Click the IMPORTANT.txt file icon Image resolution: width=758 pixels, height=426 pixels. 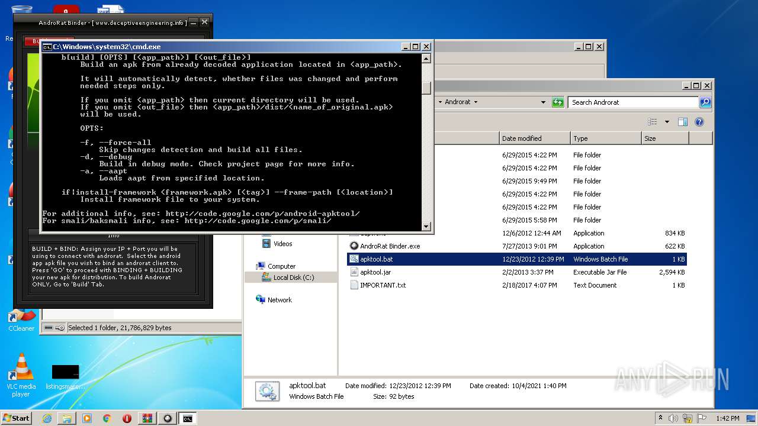pyautogui.click(x=354, y=285)
